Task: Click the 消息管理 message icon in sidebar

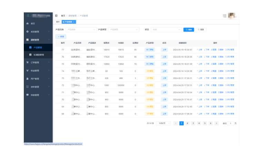Action: (28, 95)
